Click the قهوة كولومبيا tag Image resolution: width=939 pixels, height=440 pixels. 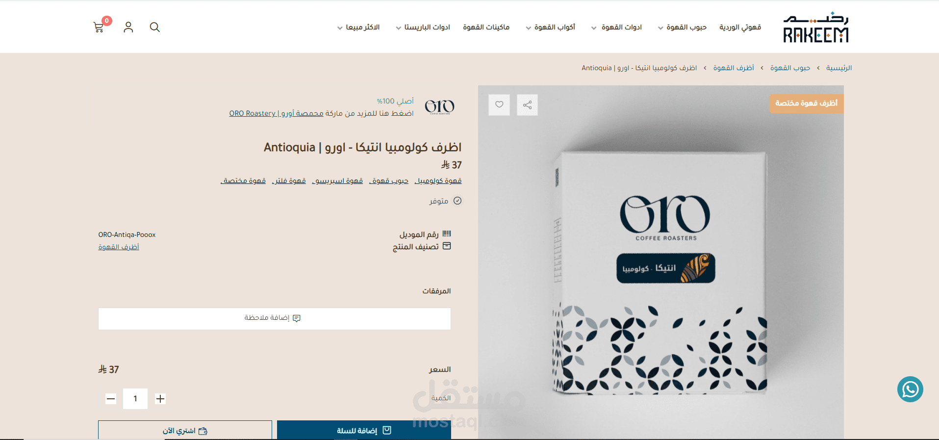coord(438,181)
